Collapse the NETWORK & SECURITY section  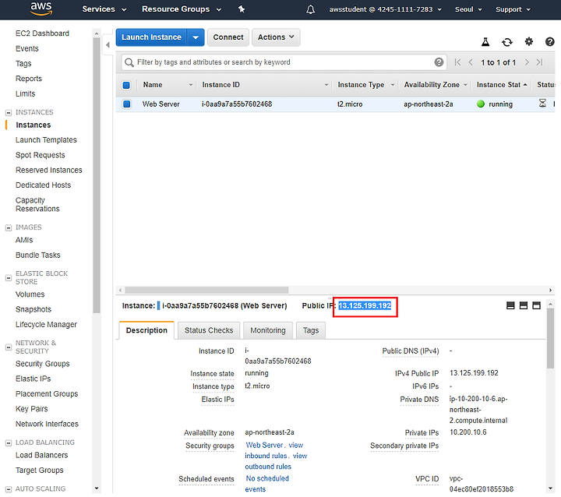[x=9, y=347]
